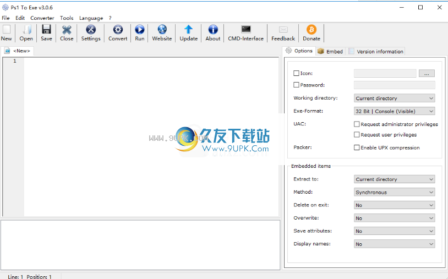
Task: Click the Icon path input field
Action: coord(385,73)
